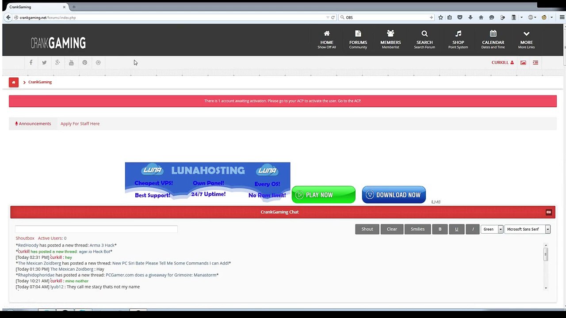Open the SEARCH forum menu item

pyautogui.click(x=424, y=40)
